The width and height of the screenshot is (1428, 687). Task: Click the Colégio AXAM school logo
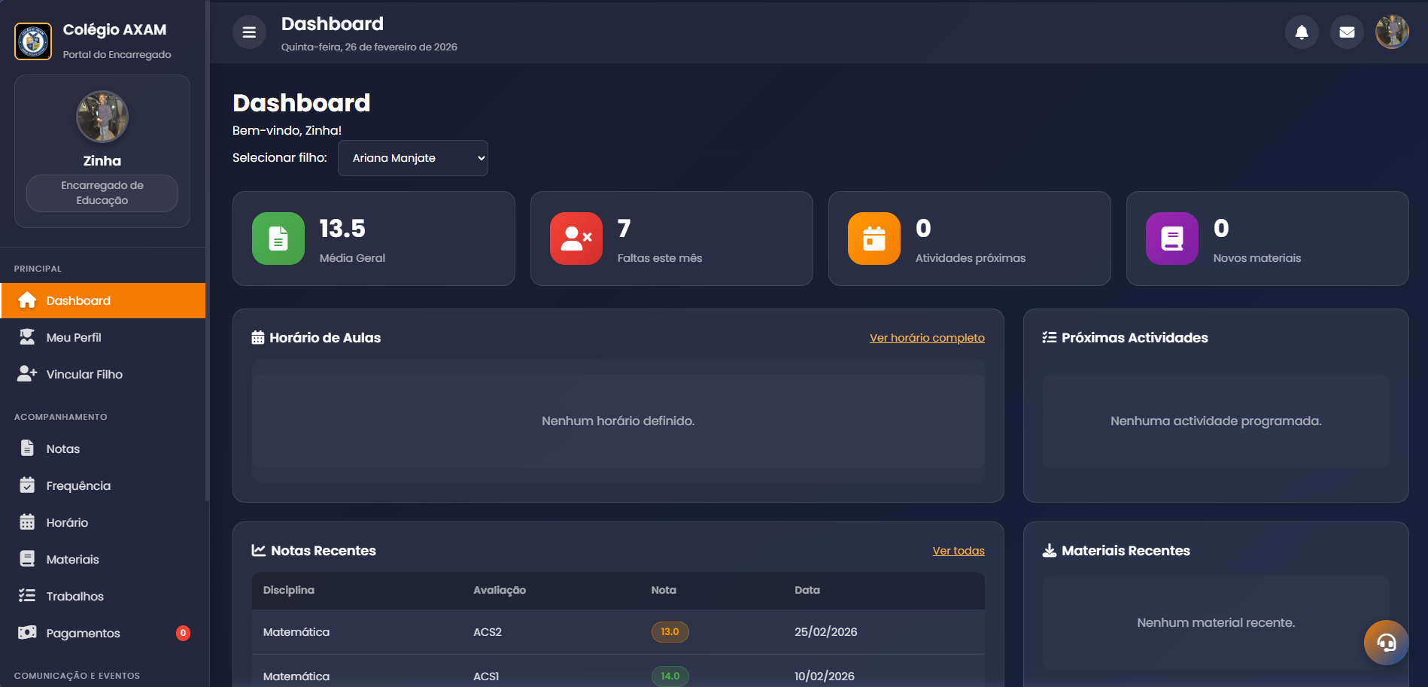tap(33, 41)
